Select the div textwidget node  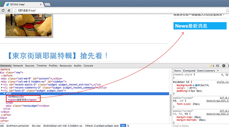pos(27,106)
